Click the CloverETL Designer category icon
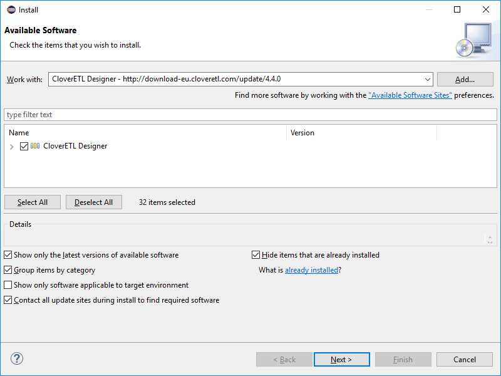Screen dimensions: 501x376 coord(35,146)
